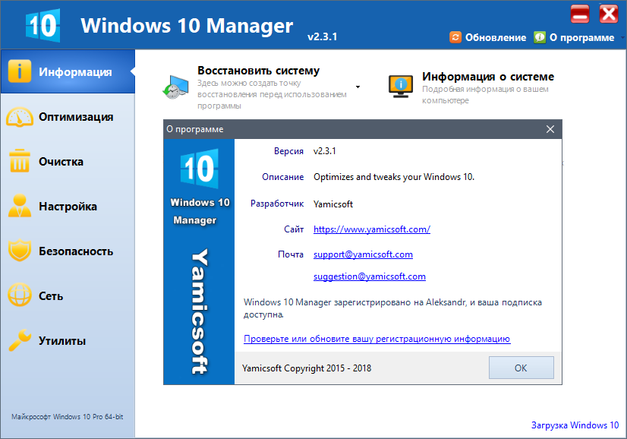Image resolution: width=627 pixels, height=439 pixels.
Task: Click the System Restore clock-monitor icon
Action: tap(175, 87)
